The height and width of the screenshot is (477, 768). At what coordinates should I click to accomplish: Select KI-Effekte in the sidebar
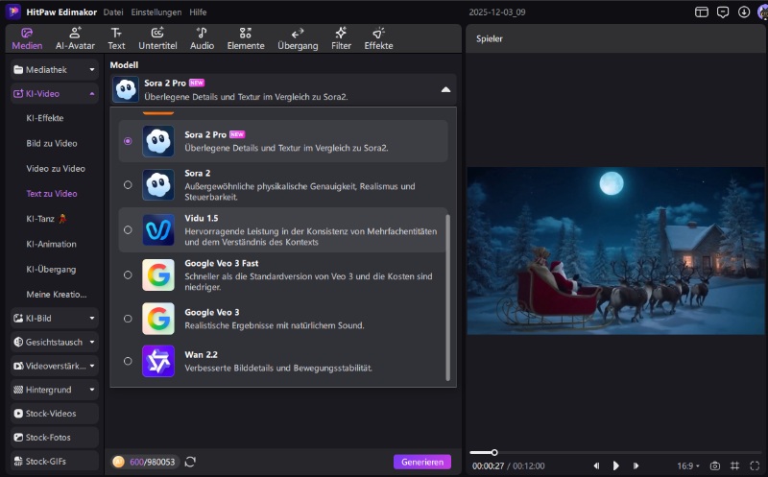[45, 118]
